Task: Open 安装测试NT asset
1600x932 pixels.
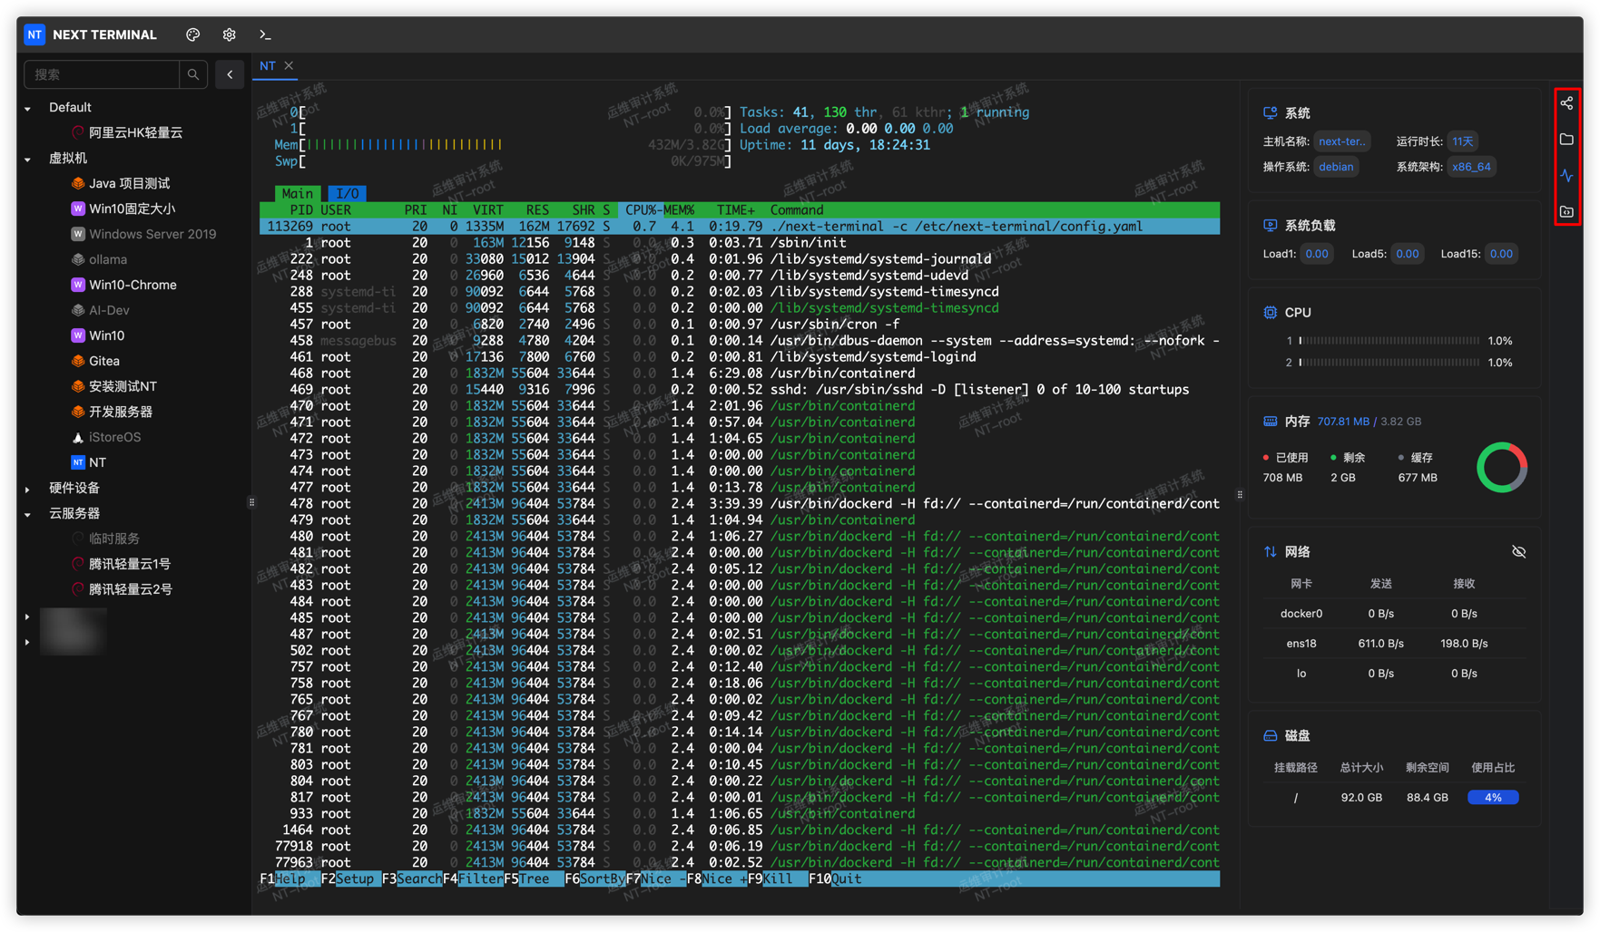Action: 123,386
